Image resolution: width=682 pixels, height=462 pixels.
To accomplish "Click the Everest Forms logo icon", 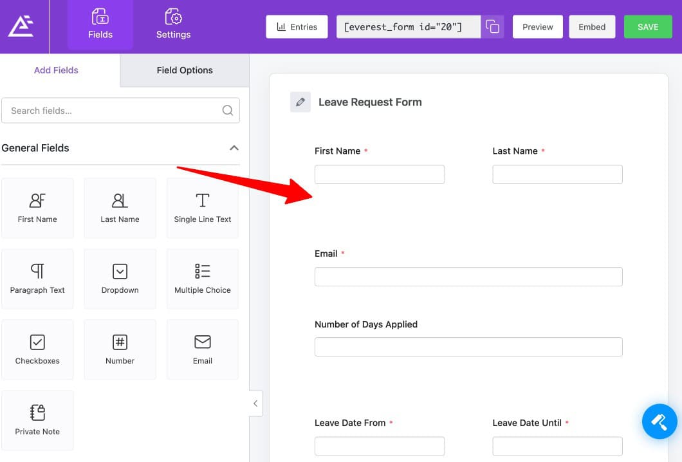I will (21, 26).
